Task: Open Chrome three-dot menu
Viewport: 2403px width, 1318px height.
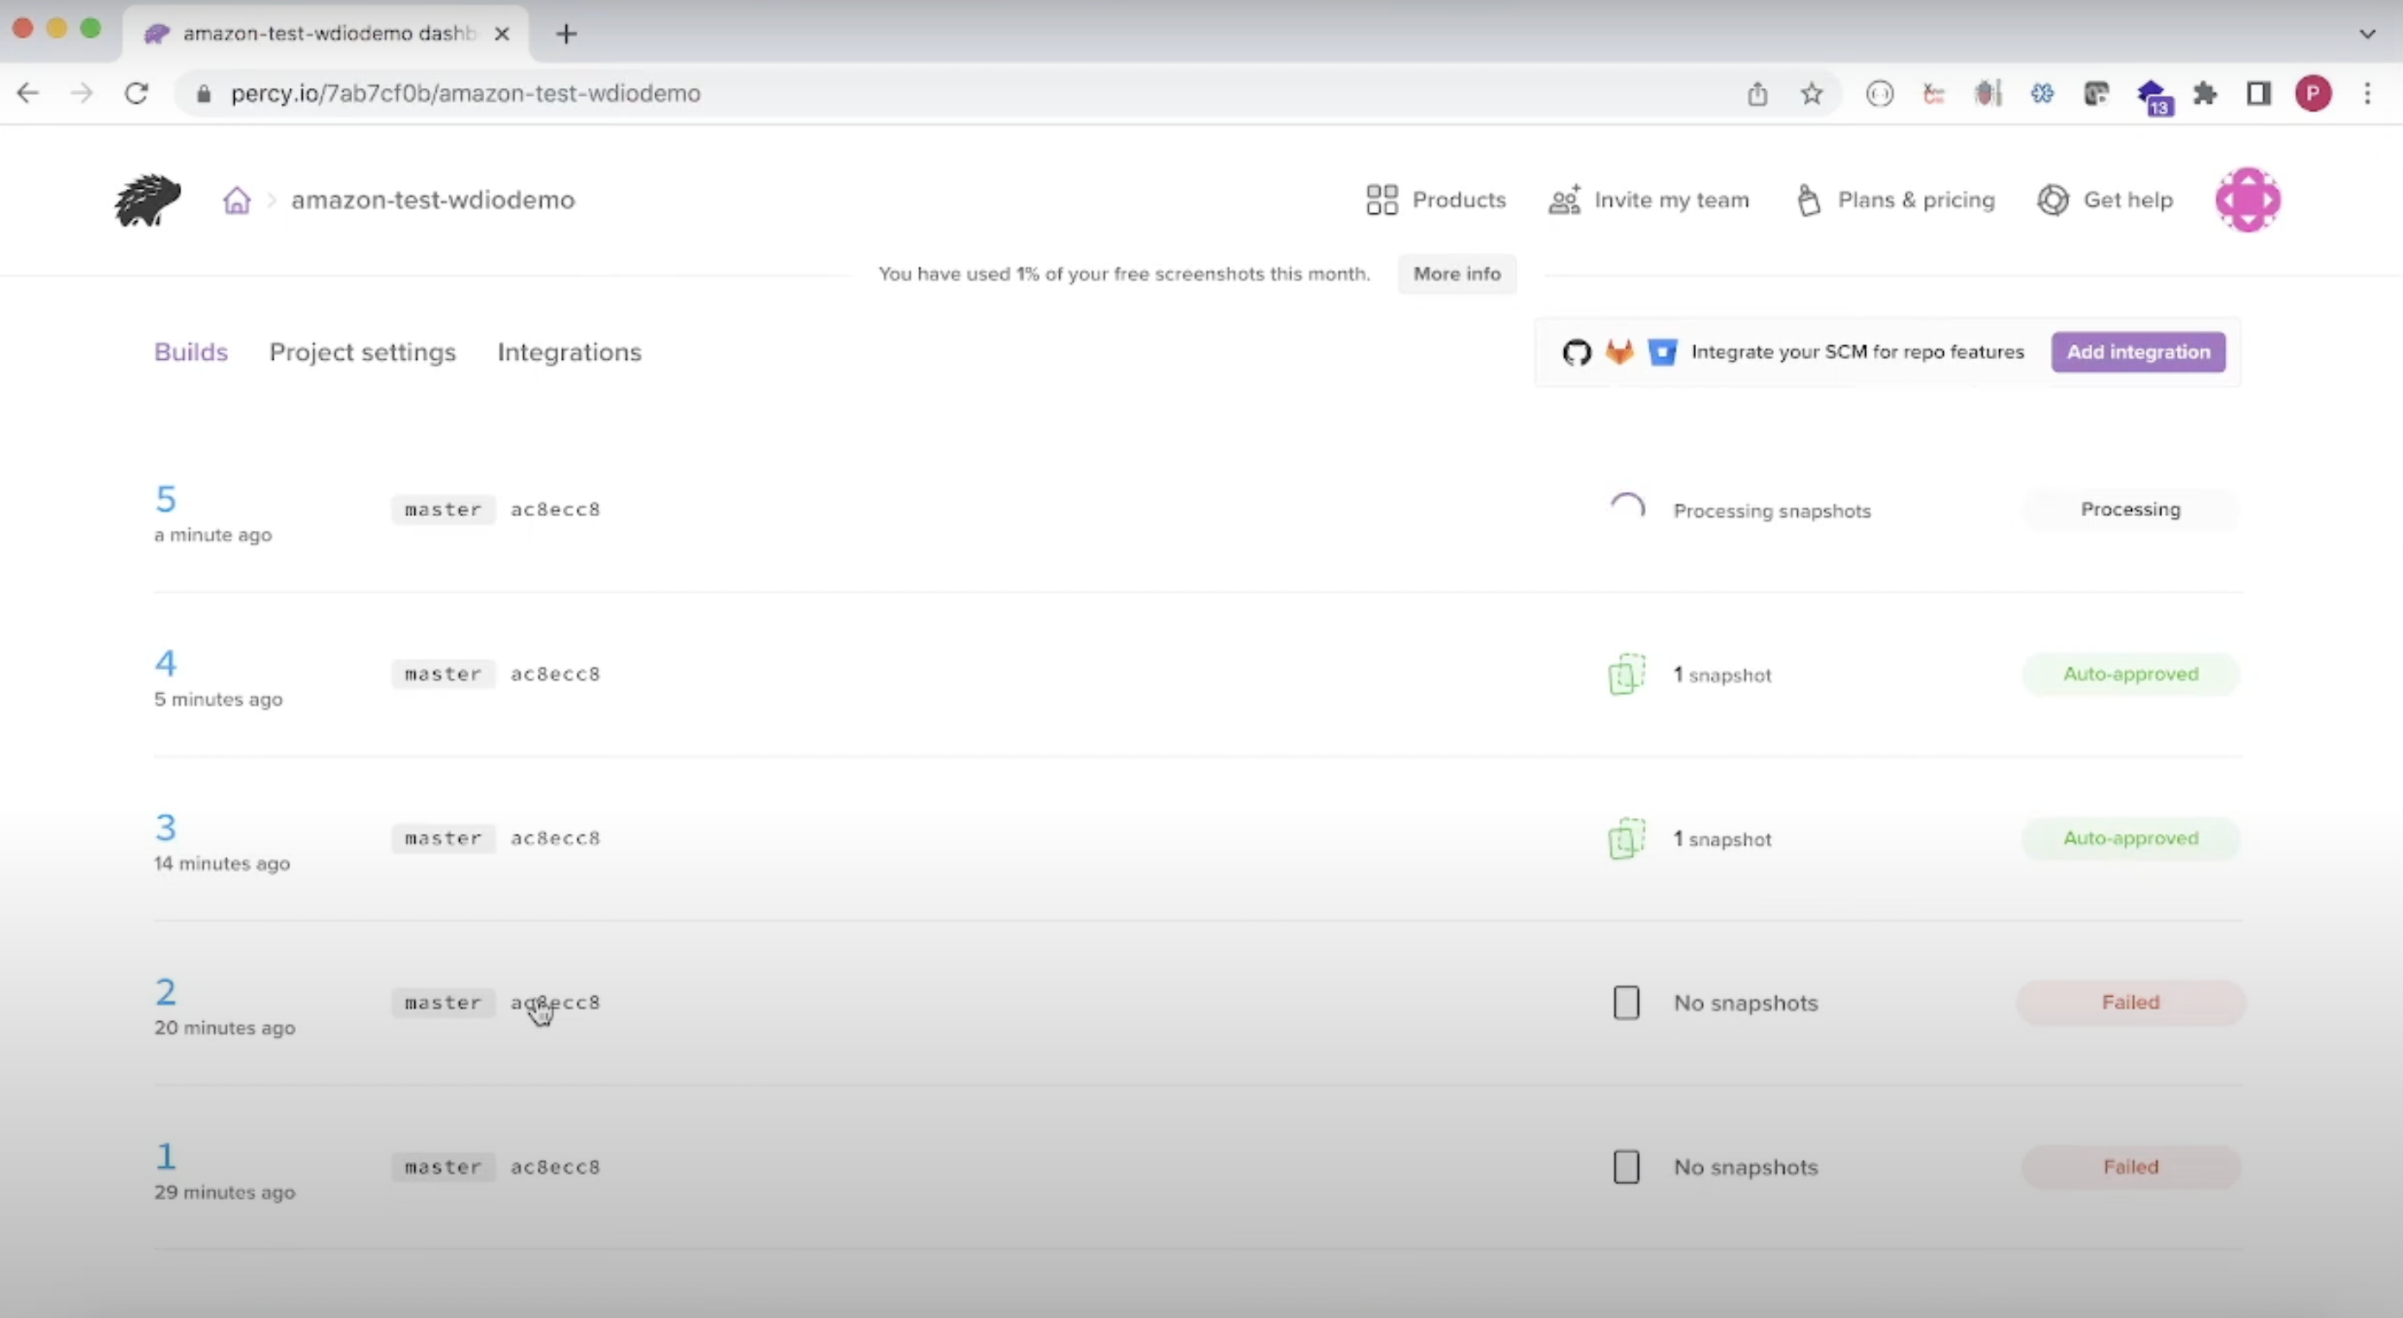Action: click(x=2367, y=93)
